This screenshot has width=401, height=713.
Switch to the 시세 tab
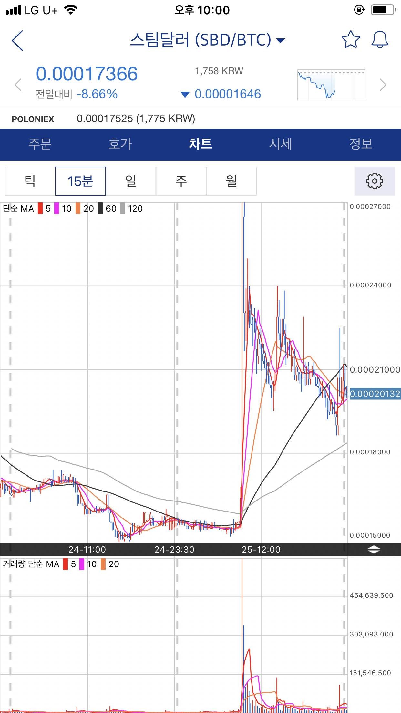(x=281, y=144)
